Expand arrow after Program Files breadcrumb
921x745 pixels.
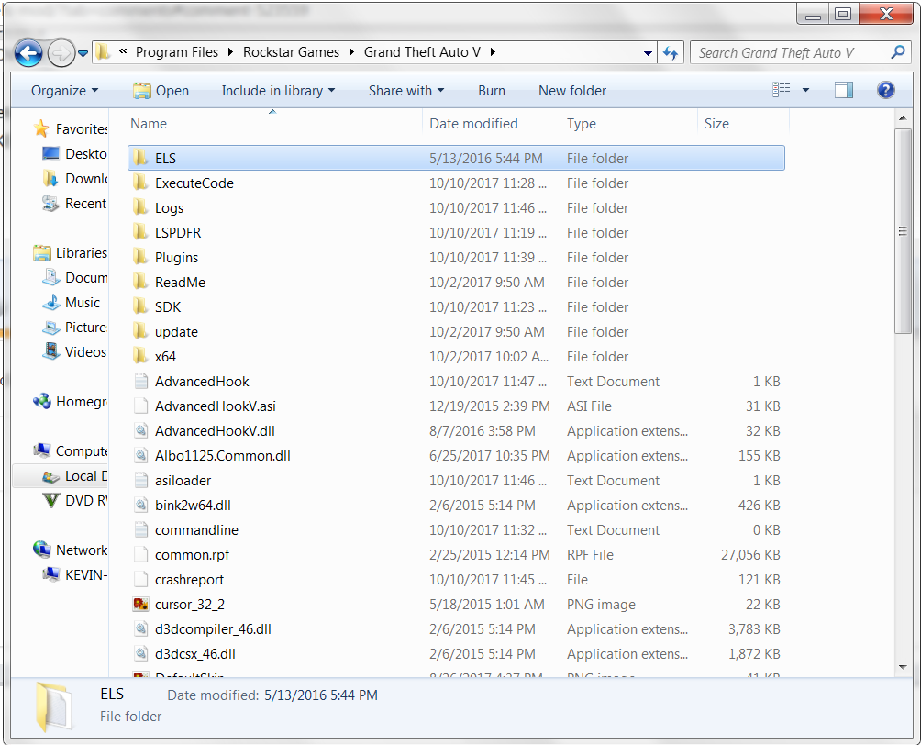(230, 52)
